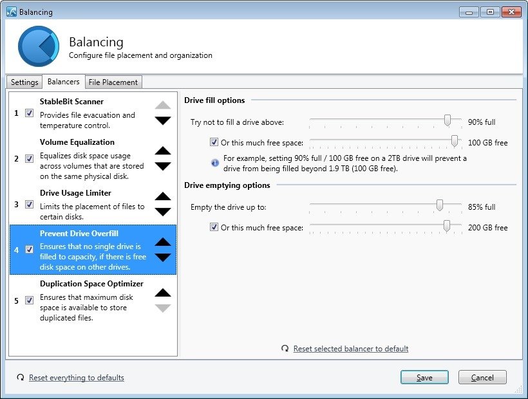Save the balancing configuration
The width and height of the screenshot is (528, 399).
[x=424, y=377]
